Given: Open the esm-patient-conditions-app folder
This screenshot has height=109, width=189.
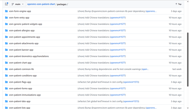Looking at the screenshot, I should 23,76.
